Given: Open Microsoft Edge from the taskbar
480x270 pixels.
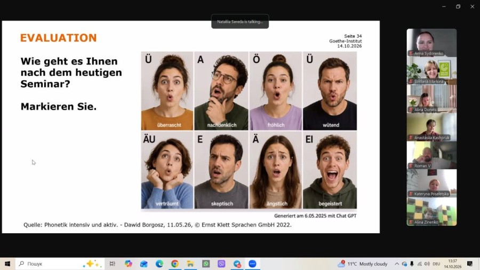Looking at the screenshot, I should [159, 264].
